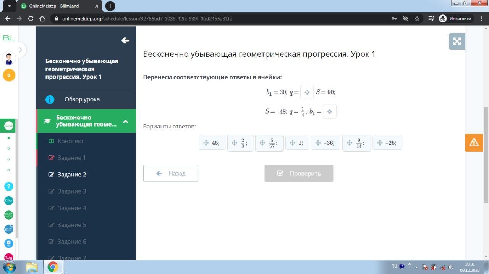This screenshot has width=489, height=274.
Task: Pick the answer tile 2/3
Action: coord(240,143)
